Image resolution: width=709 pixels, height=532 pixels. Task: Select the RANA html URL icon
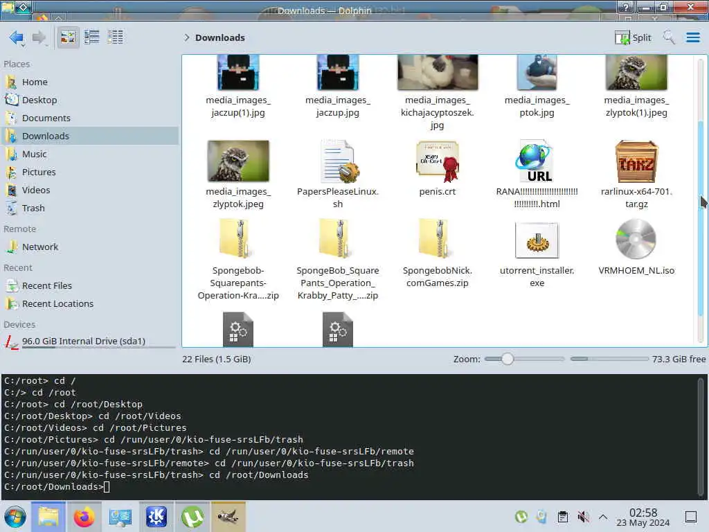(537, 161)
